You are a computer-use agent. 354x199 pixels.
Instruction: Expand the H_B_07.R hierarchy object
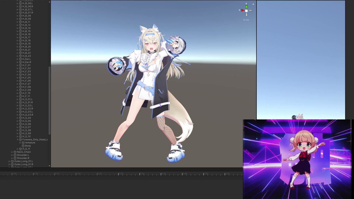17,13
